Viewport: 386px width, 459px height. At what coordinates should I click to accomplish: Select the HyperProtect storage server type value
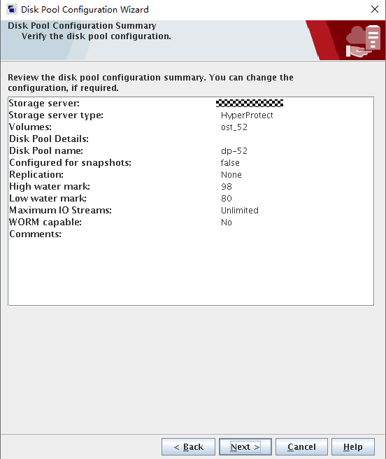[x=247, y=115]
